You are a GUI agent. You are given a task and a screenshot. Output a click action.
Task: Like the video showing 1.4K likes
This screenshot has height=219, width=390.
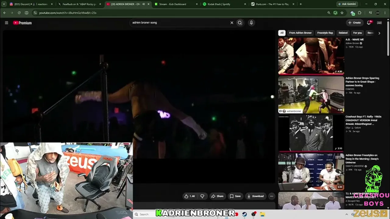click(190, 196)
